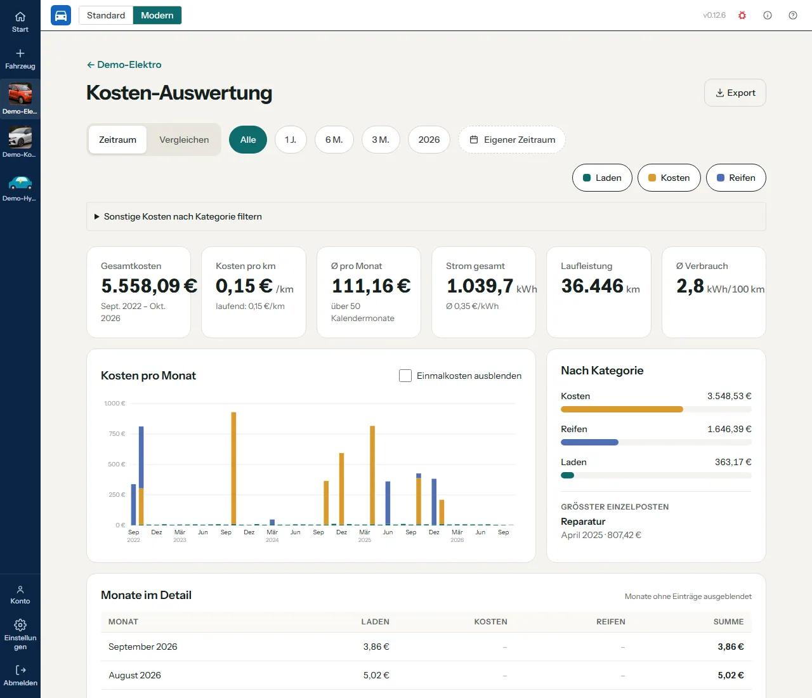Toggle the Kosten category filter chip

coord(669,178)
